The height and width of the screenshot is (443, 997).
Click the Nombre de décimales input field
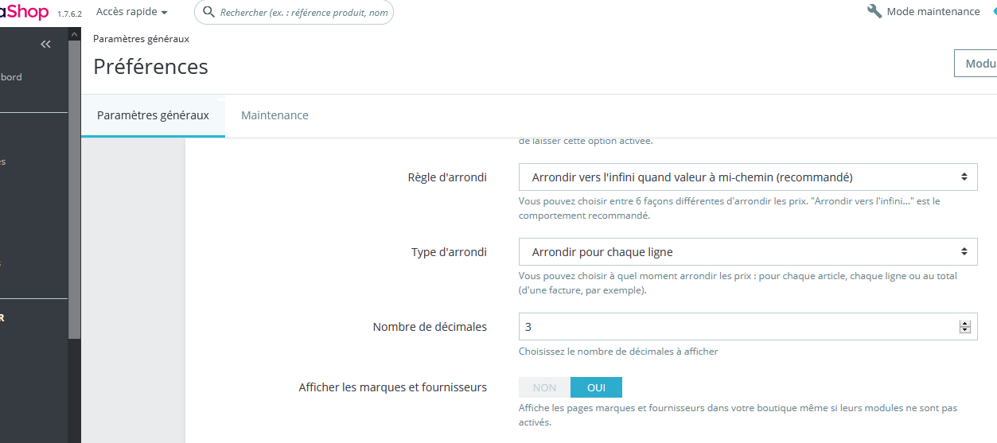[x=748, y=327]
